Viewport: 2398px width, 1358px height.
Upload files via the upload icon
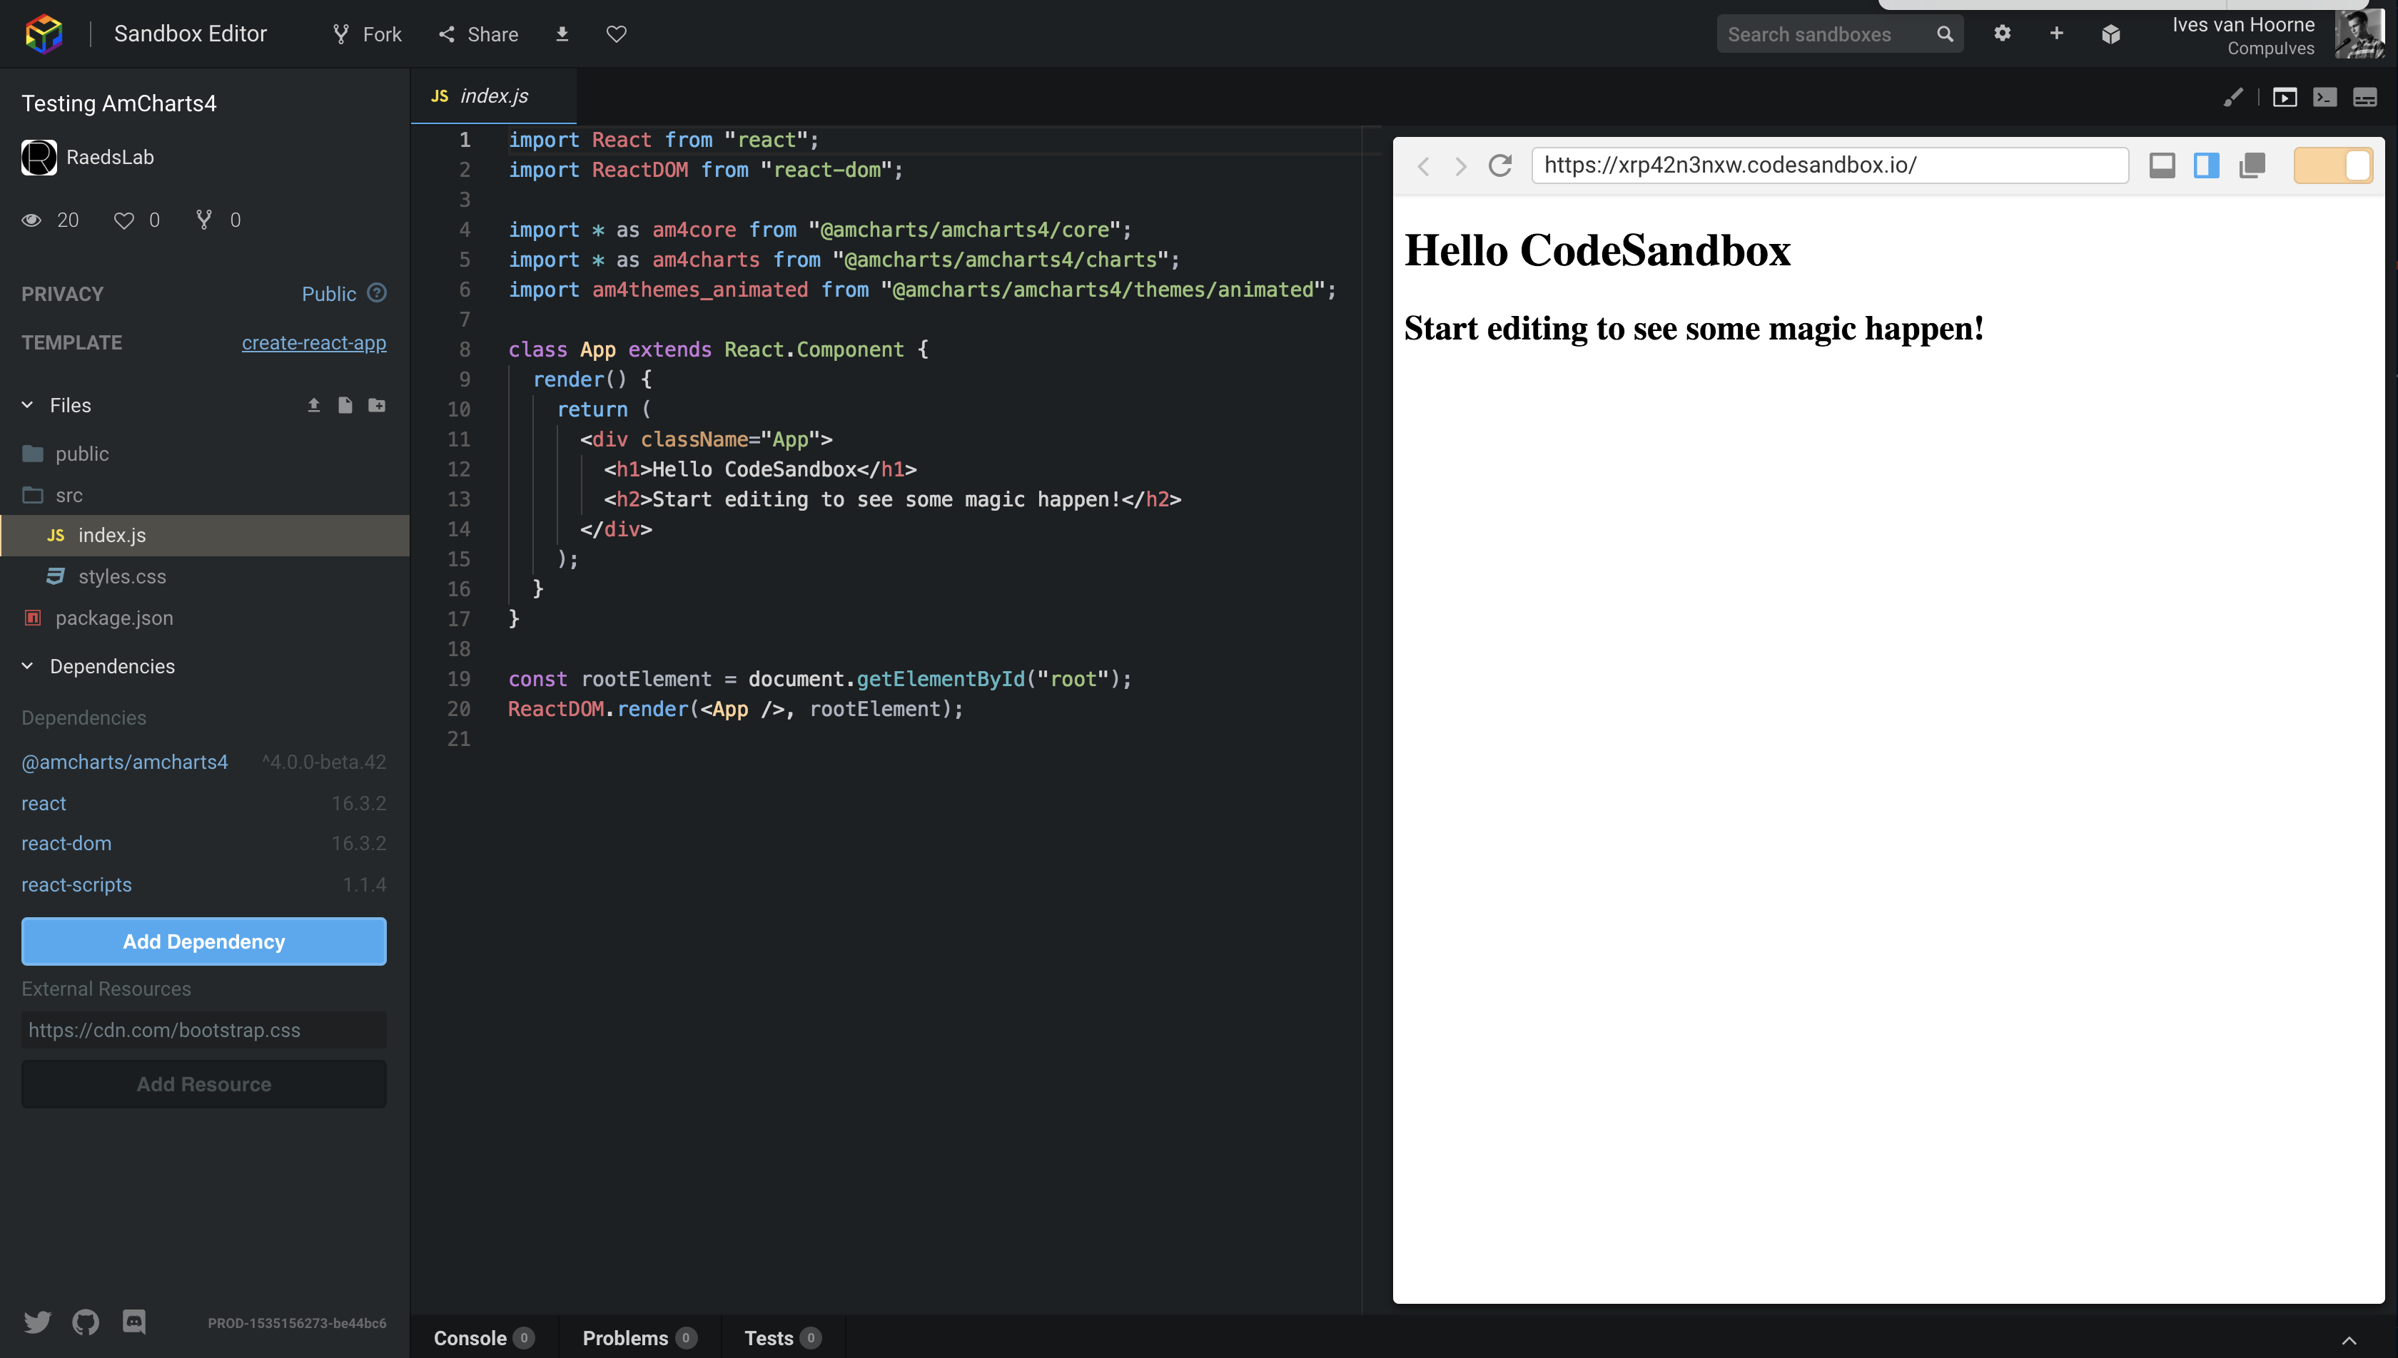tap(313, 405)
